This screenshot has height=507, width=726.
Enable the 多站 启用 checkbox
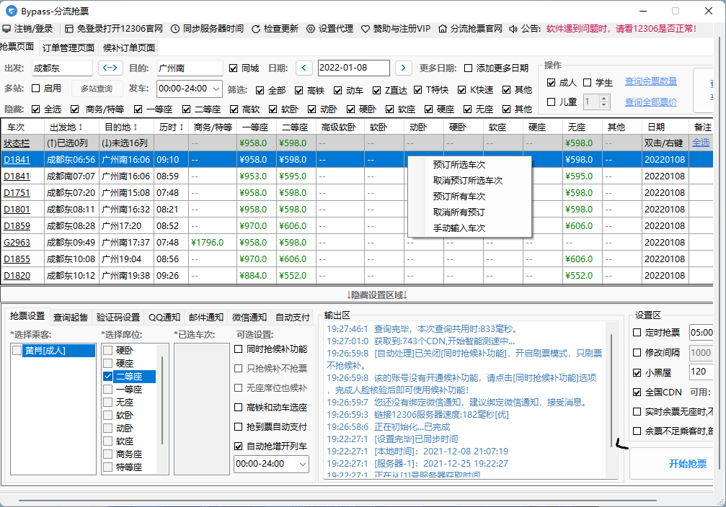[x=35, y=88]
